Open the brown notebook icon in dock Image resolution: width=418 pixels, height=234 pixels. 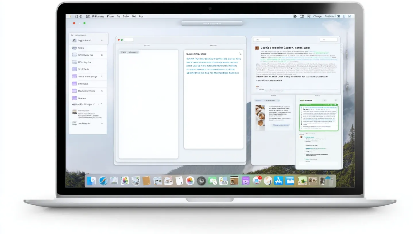[146, 181]
